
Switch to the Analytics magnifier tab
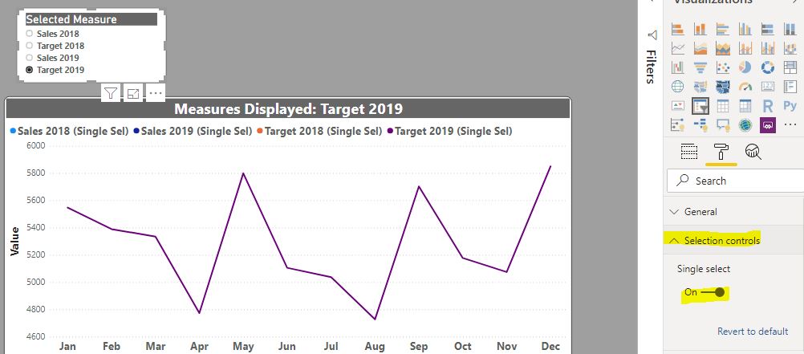pyautogui.click(x=753, y=152)
